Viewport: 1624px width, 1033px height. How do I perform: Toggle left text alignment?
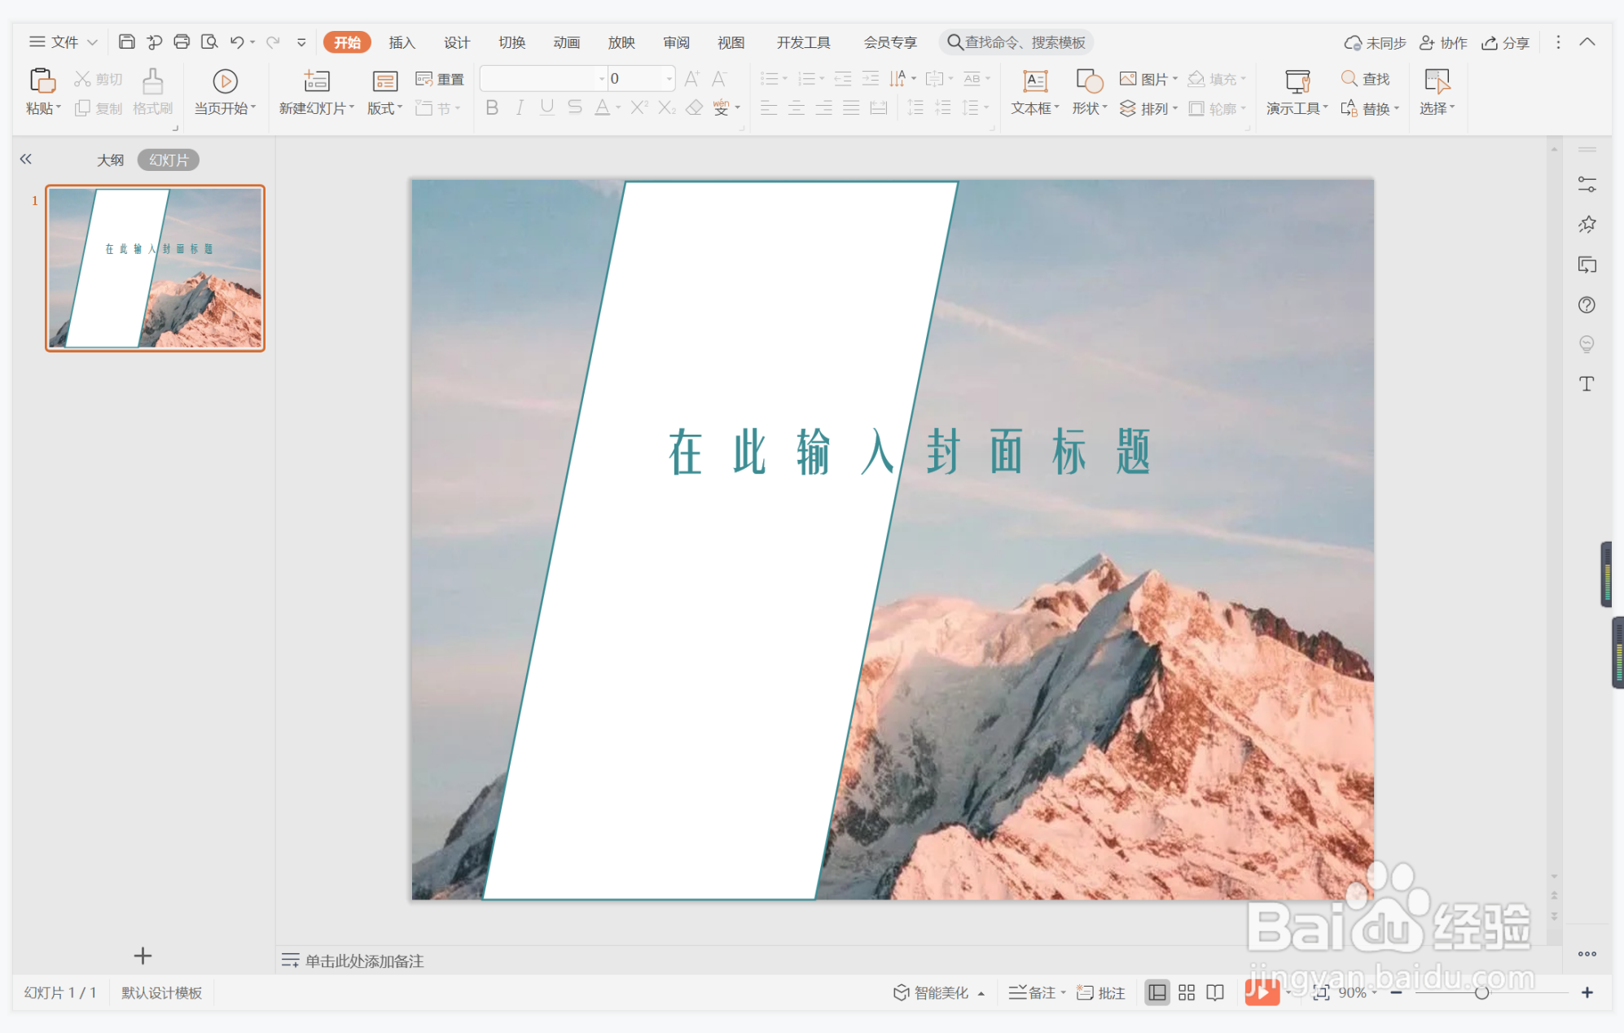[769, 107]
